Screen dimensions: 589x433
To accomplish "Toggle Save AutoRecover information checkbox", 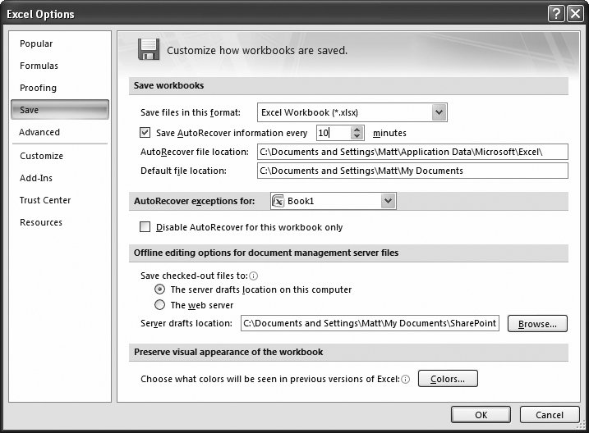I will (x=146, y=132).
